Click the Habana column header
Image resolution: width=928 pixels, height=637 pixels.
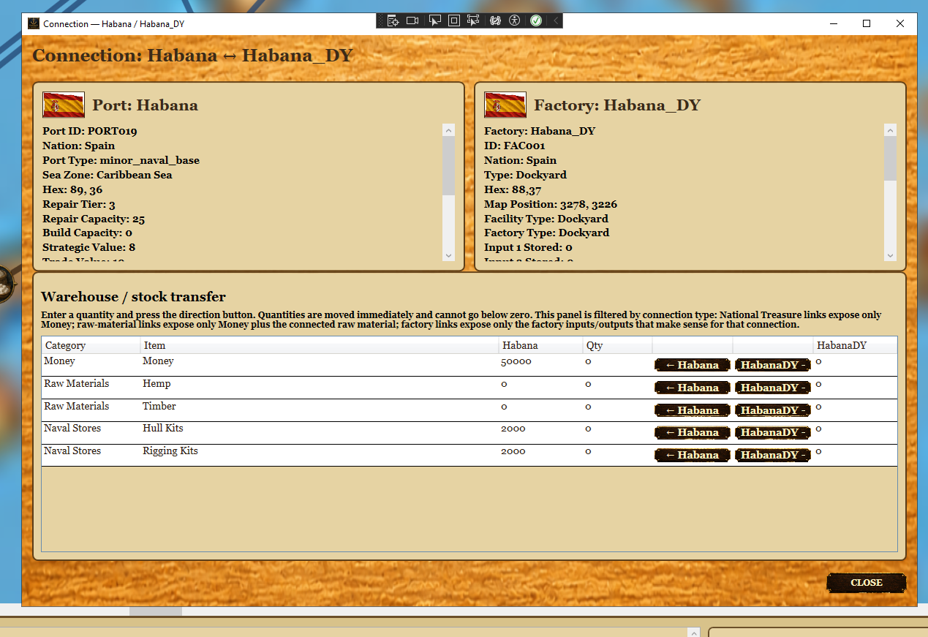[x=540, y=345]
